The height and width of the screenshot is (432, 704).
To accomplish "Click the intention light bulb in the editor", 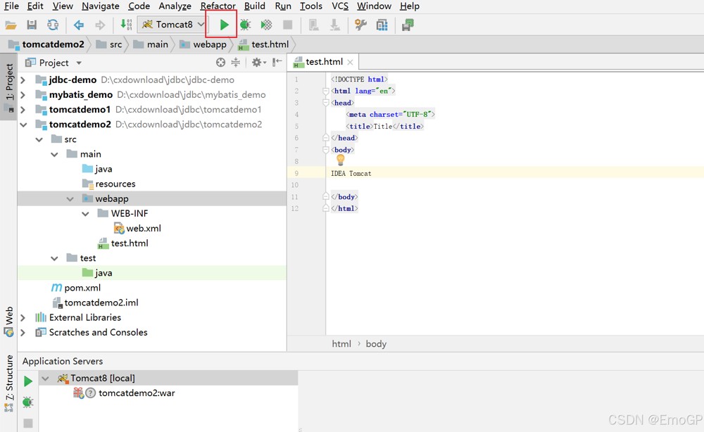I will [x=340, y=160].
